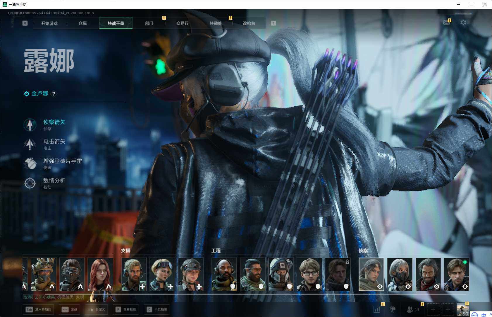Click the 支援 category label

coord(126,250)
